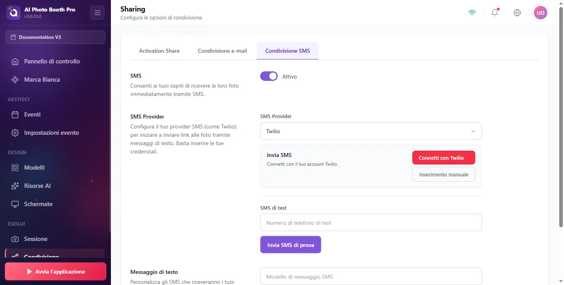The width and height of the screenshot is (564, 285).
Task: Click the AI Photo Booth Pro logo
Action: pos(13,13)
